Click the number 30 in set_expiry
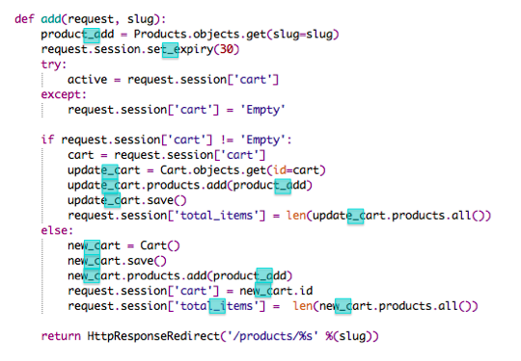521x361 pixels. click(227, 49)
